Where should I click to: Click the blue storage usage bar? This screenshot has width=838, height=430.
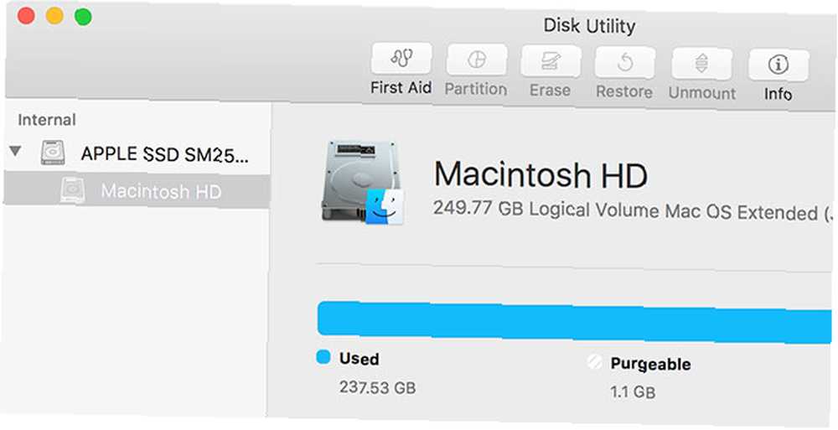(x=575, y=321)
